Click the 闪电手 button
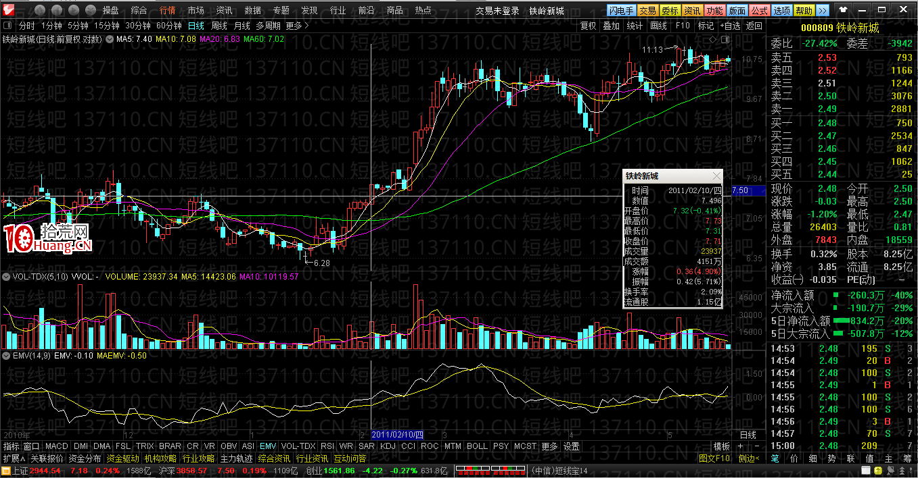This screenshot has width=918, height=478. coord(622,10)
